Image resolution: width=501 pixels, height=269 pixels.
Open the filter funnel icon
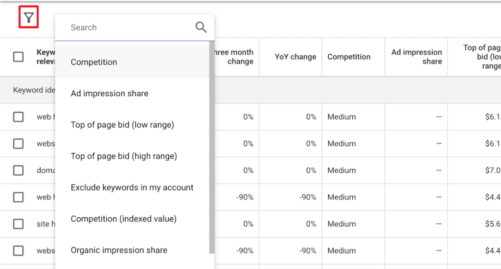click(x=29, y=17)
